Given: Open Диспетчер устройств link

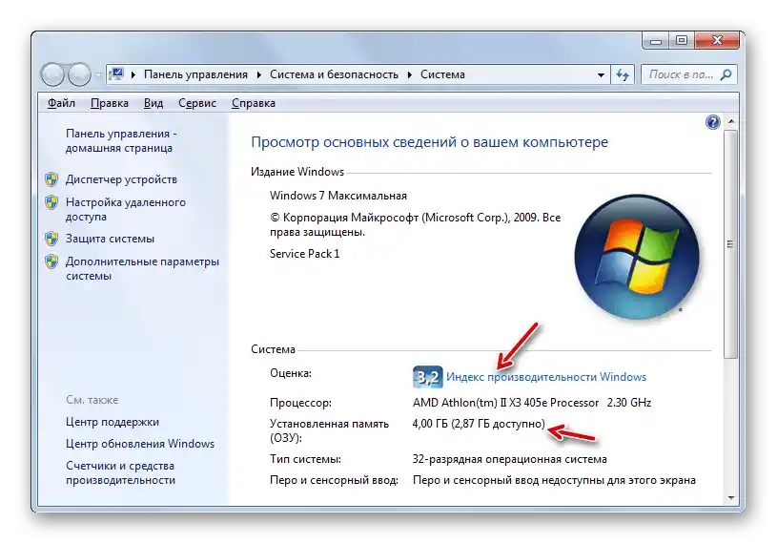Looking at the screenshot, I should pyautogui.click(x=121, y=179).
